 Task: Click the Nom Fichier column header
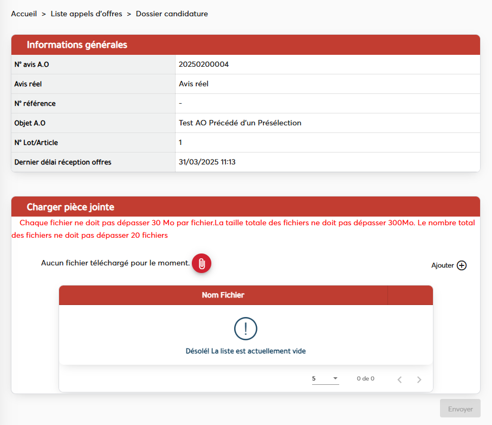[223, 295]
